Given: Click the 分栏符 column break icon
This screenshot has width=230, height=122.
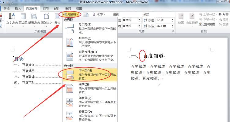Looking at the screenshot, I should (70, 42).
